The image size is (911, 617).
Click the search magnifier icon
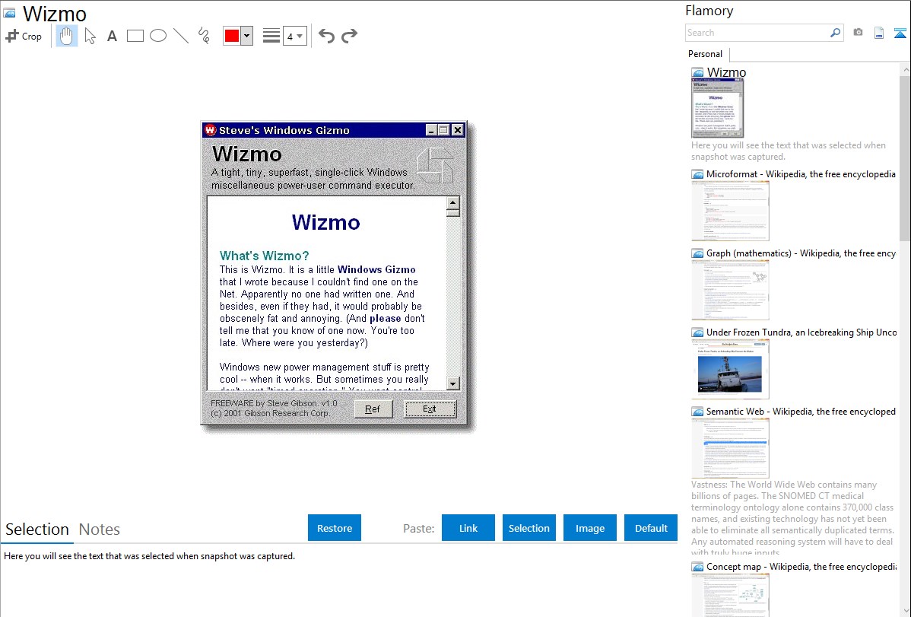click(836, 33)
